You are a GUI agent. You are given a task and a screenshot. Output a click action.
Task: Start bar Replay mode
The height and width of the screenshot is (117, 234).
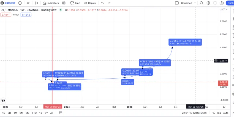(x=90, y=3)
